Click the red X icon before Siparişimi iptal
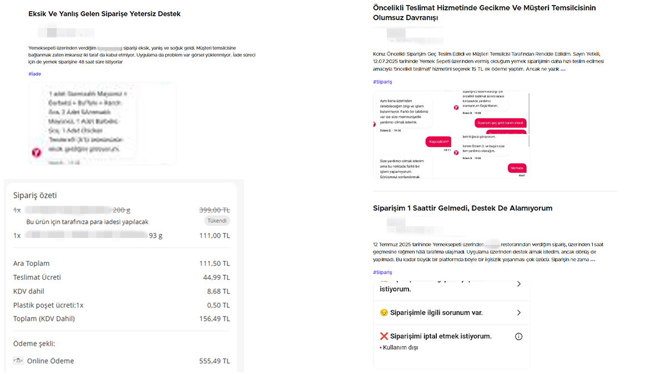666x374 pixels. pos(384,336)
